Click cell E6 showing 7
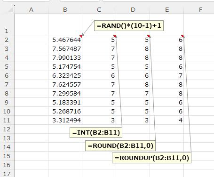 point(167,75)
